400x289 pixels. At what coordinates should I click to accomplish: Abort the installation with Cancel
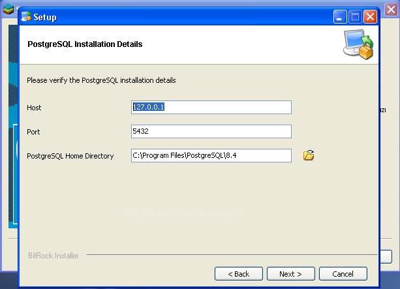pos(343,274)
